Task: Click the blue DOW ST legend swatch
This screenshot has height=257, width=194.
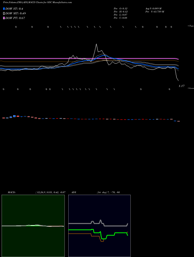Action: click(4, 9)
